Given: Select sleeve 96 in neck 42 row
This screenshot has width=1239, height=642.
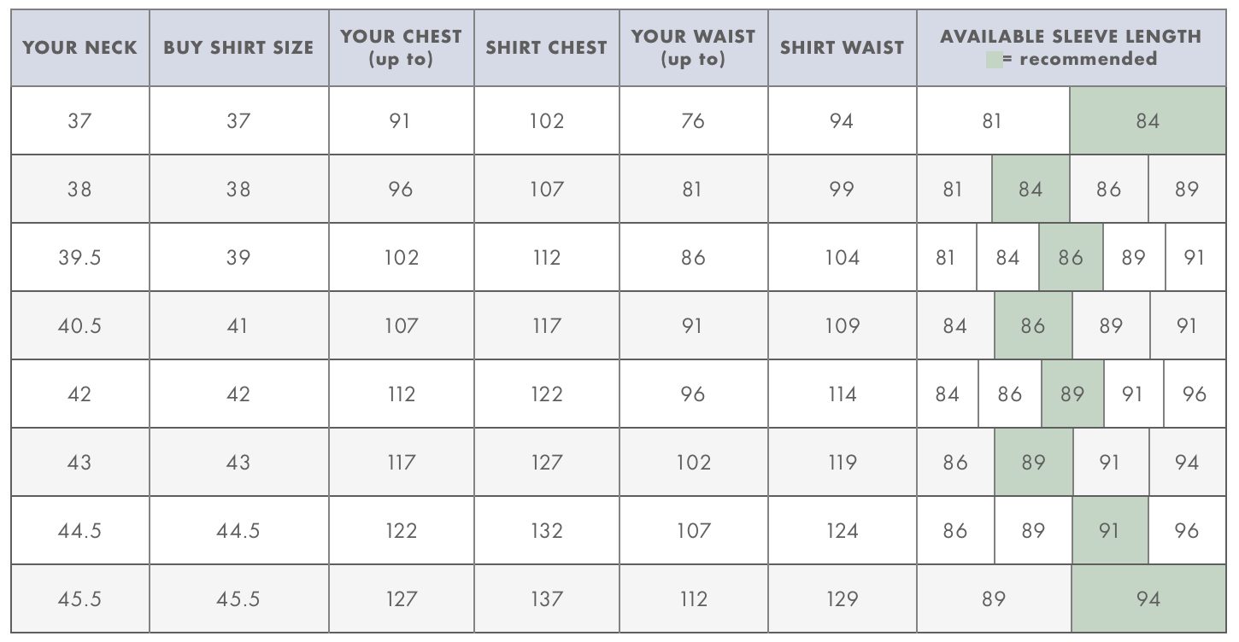Looking at the screenshot, I should click(x=1195, y=394).
